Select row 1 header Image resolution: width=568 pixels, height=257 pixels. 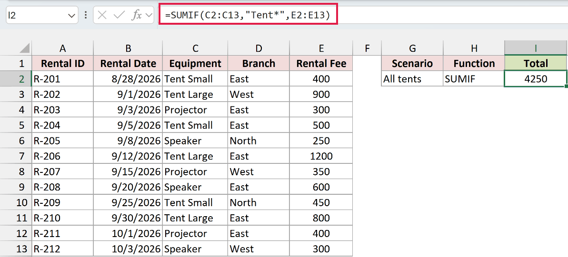coord(16,64)
